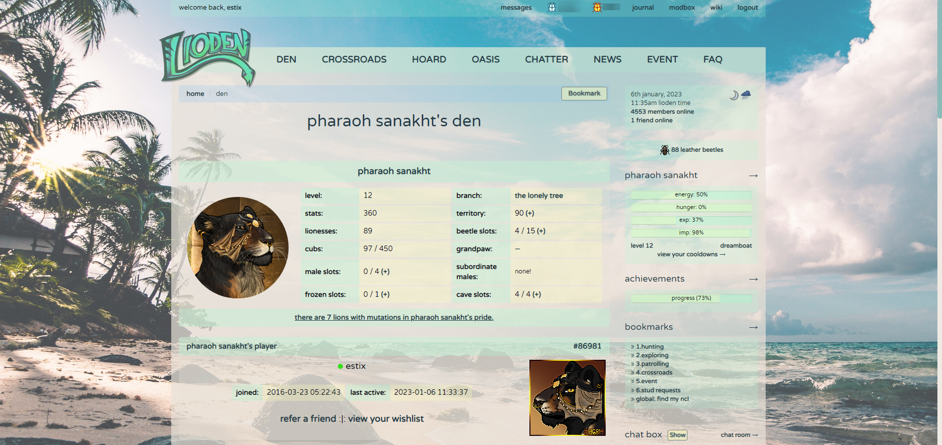Open lions with mutations link
This screenshot has width=942, height=445.
pos(394,317)
